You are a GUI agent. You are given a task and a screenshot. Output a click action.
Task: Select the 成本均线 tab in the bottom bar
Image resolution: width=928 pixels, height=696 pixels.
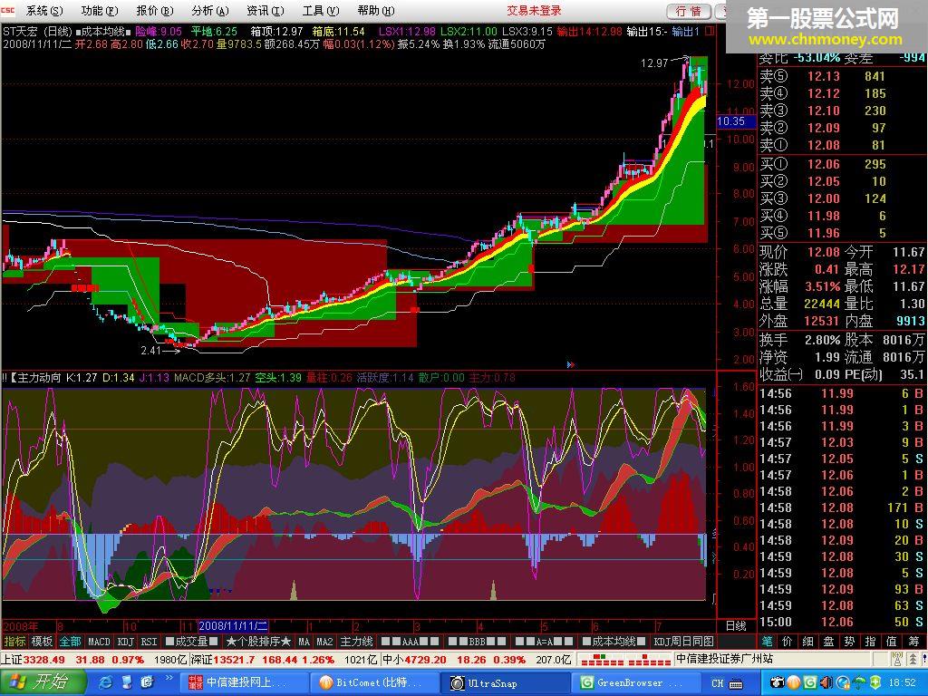(614, 641)
